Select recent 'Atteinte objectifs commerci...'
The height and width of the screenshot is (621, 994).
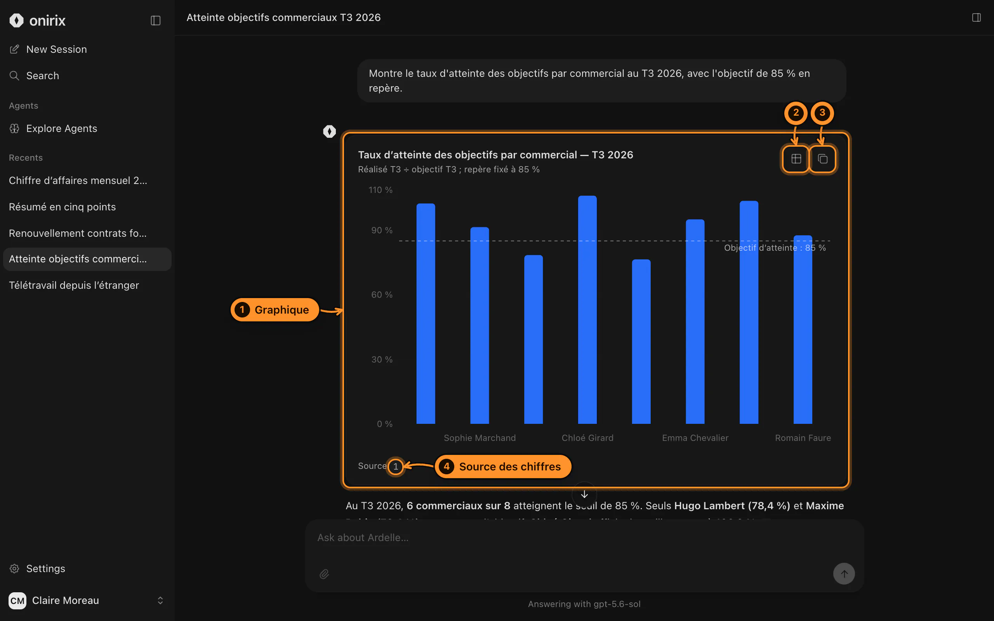pyautogui.click(x=87, y=259)
